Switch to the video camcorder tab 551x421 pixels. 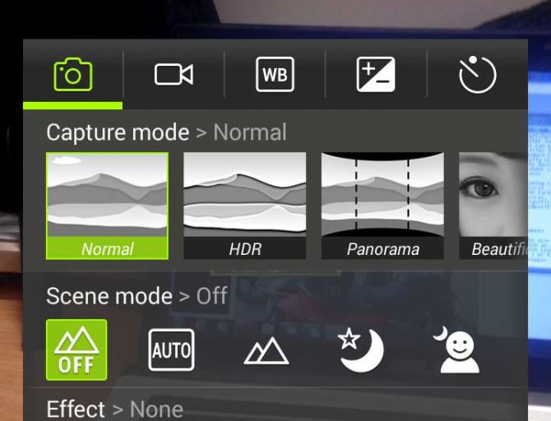[174, 74]
